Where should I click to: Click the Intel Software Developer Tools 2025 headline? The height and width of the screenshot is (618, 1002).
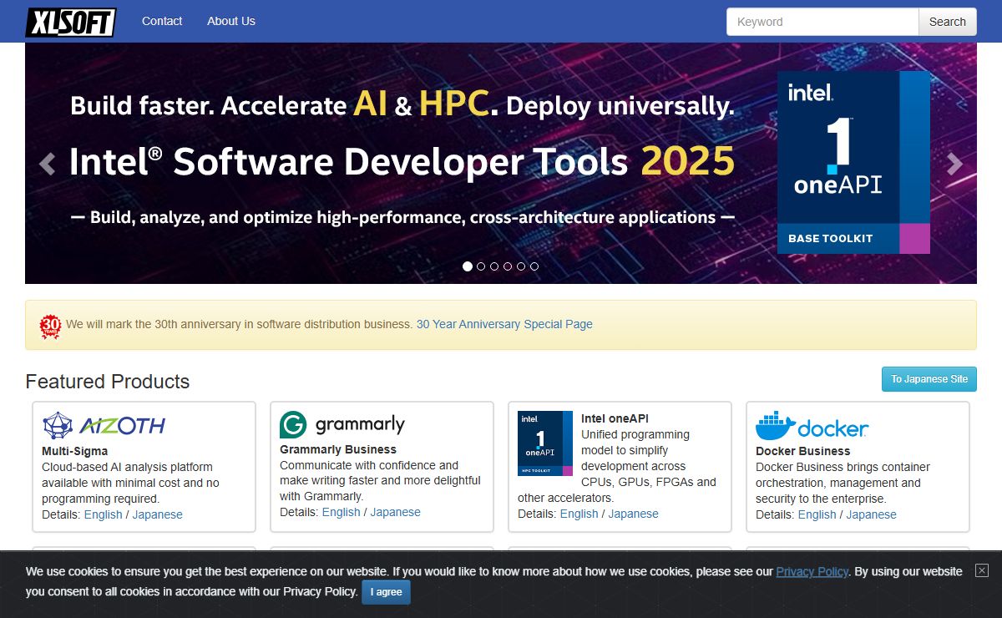402,161
